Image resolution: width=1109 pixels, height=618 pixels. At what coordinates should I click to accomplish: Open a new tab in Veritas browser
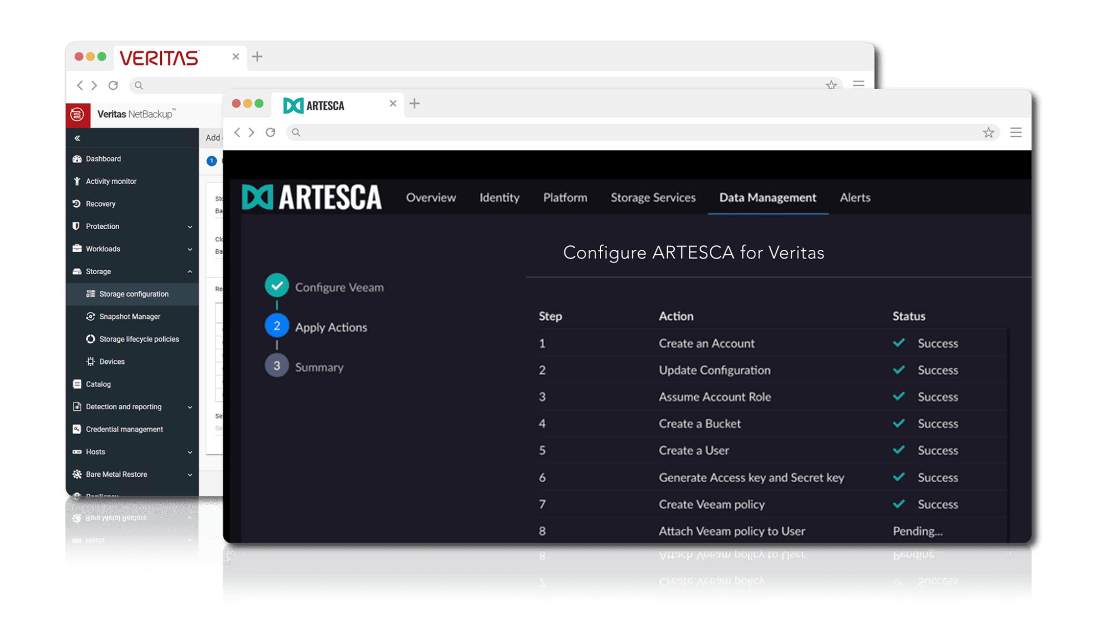[x=257, y=56]
